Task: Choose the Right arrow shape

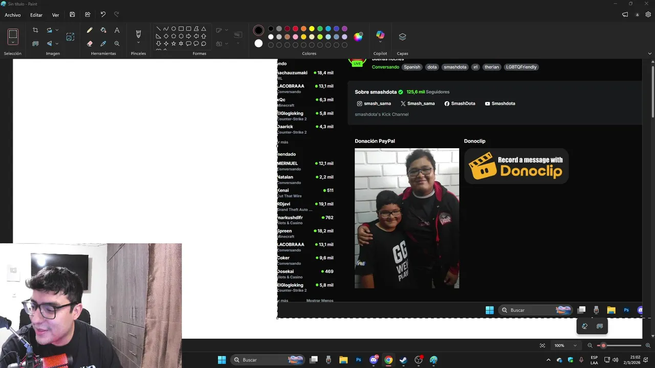Action: click(x=188, y=36)
